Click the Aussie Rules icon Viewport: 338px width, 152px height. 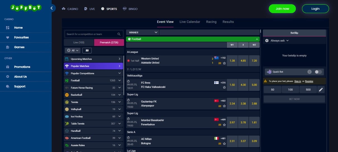tap(67, 145)
